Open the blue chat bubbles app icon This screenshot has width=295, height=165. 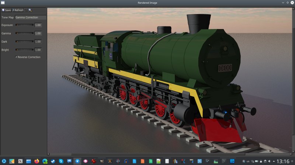(x=69, y=161)
